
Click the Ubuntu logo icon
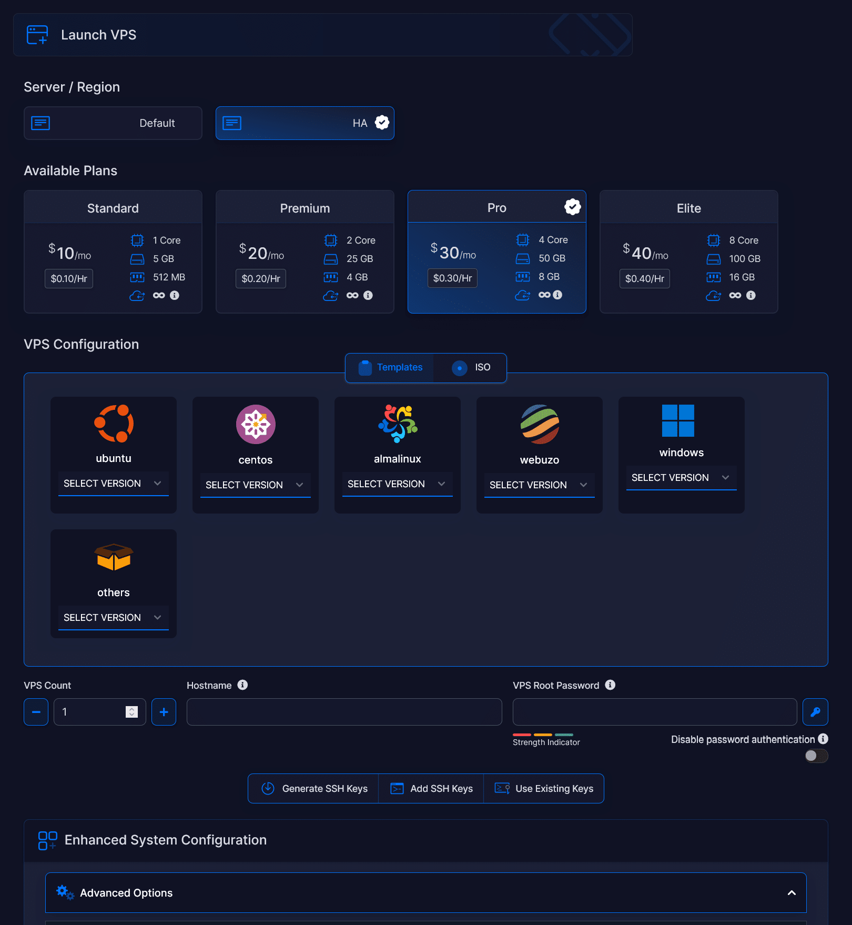click(114, 424)
